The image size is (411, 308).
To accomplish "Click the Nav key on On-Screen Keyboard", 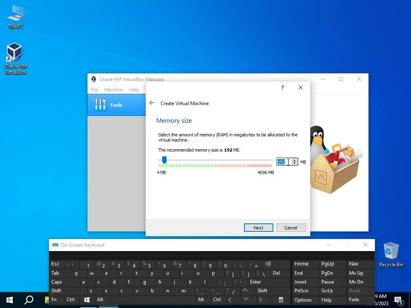I will tap(360, 264).
